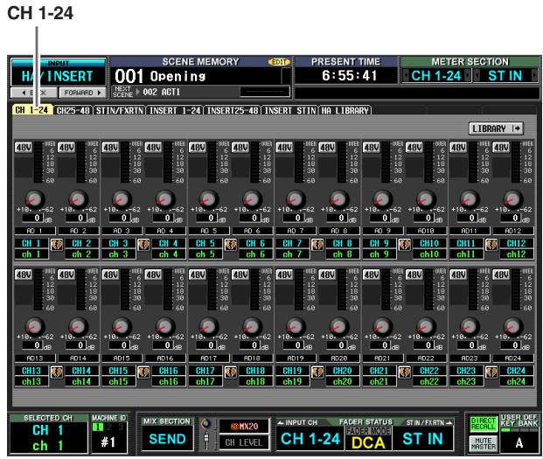This screenshot has height=459, width=543.
Task: Open the STIN/FXRTN tab
Action: pyautogui.click(x=120, y=110)
